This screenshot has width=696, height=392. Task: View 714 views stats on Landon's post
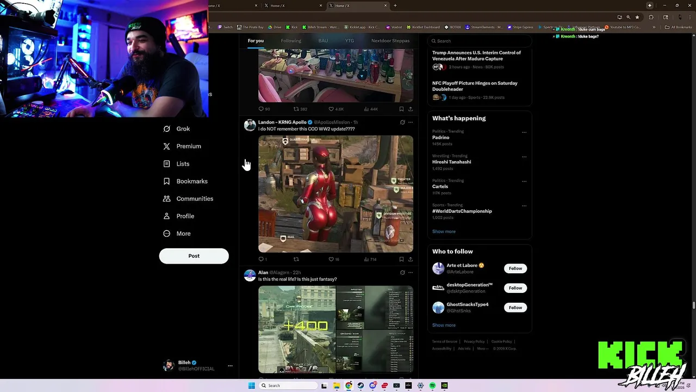(370, 259)
